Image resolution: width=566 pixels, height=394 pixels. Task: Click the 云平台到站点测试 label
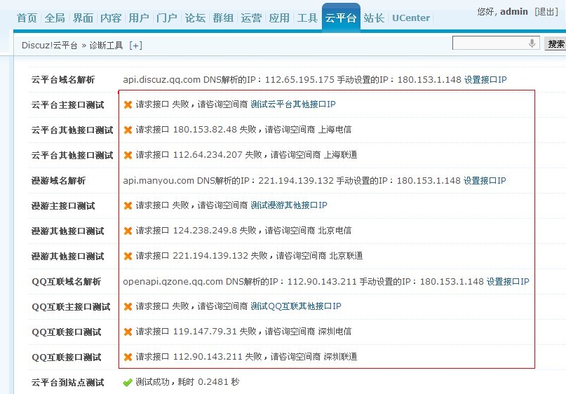tap(68, 383)
